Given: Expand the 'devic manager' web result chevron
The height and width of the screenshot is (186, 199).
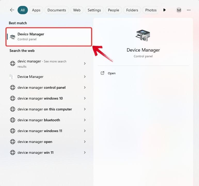Looking at the screenshot, I should 85,63.
